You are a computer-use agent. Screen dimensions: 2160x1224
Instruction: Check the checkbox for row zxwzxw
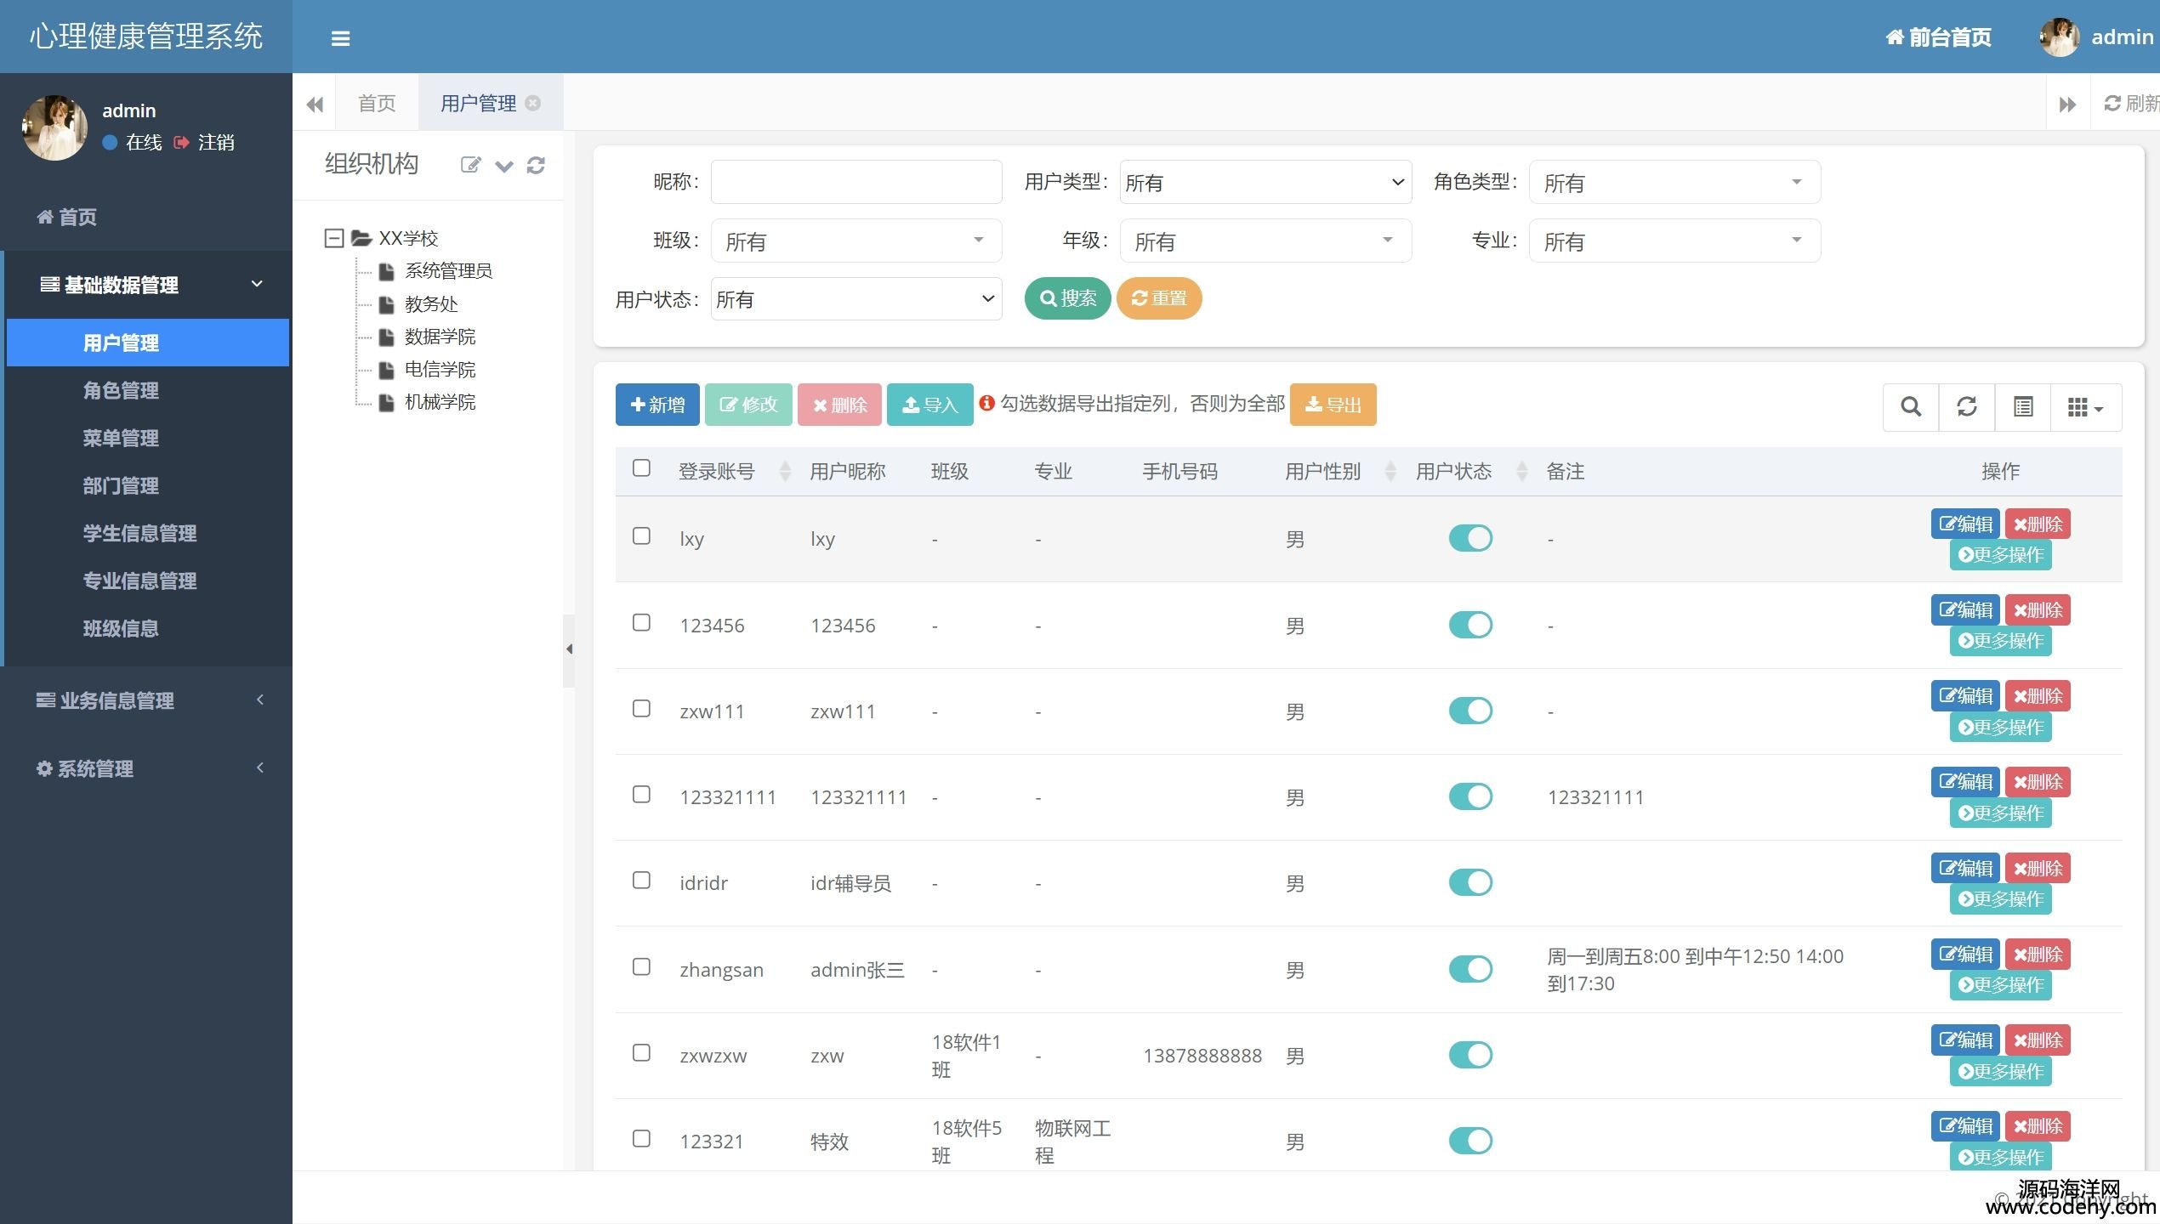pyautogui.click(x=641, y=1052)
